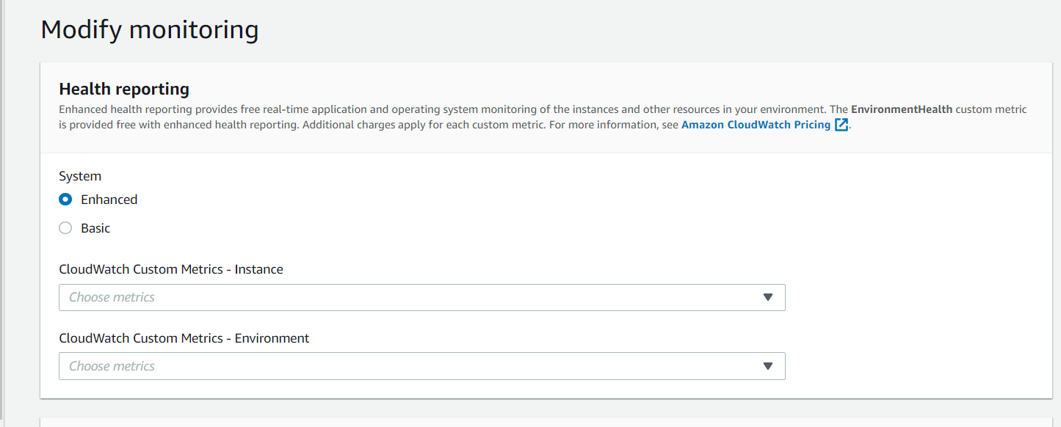The height and width of the screenshot is (427, 1061).
Task: Click Choose metrics placeholder under Instance
Action: pos(112,297)
